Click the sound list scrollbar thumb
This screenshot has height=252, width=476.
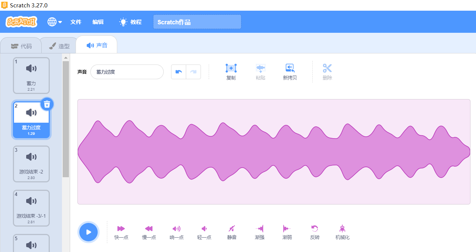pyautogui.click(x=66, y=119)
